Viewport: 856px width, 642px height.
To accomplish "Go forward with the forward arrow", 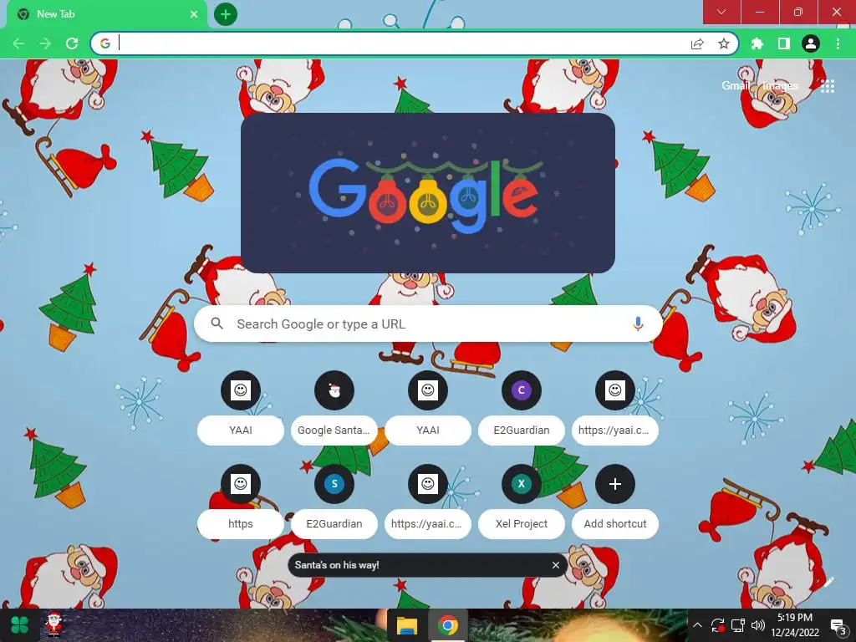I will tap(45, 43).
